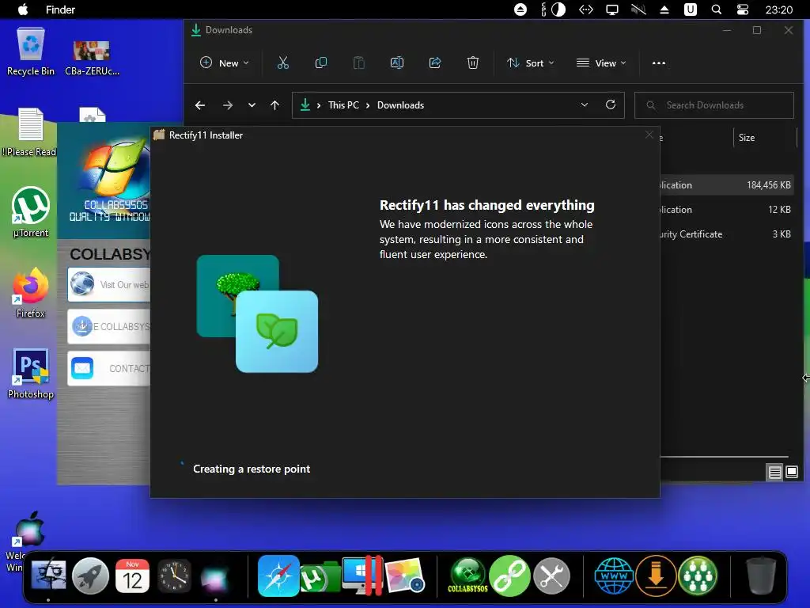Viewport: 810px width, 608px height.
Task: Expand the recent locations chevron
Action: 252,105
